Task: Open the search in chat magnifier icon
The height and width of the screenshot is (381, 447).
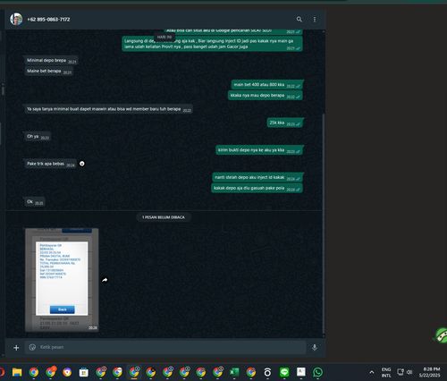Action: point(299,20)
